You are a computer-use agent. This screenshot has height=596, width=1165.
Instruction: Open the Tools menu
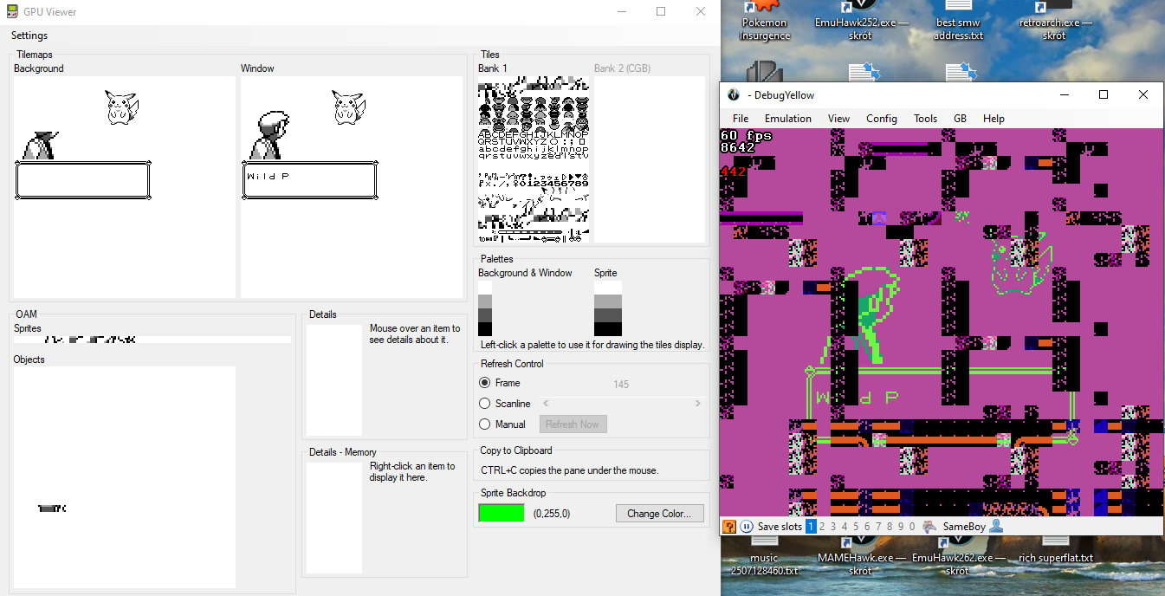coord(925,119)
